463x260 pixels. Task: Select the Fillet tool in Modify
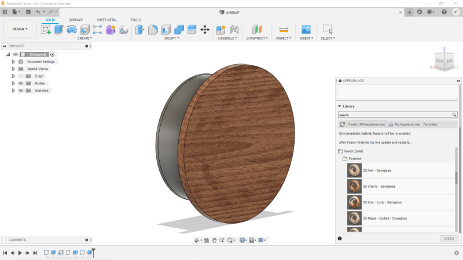click(153, 29)
